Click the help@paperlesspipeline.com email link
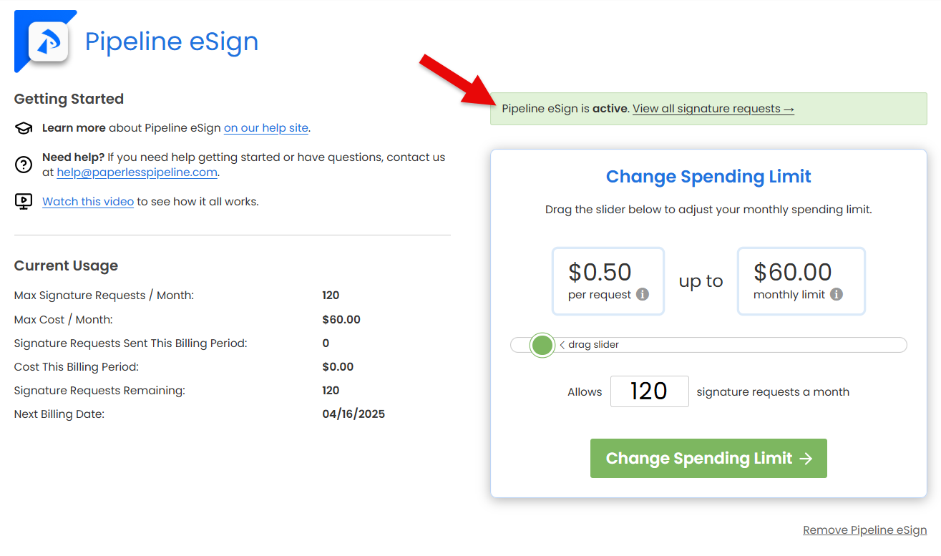 tap(137, 172)
